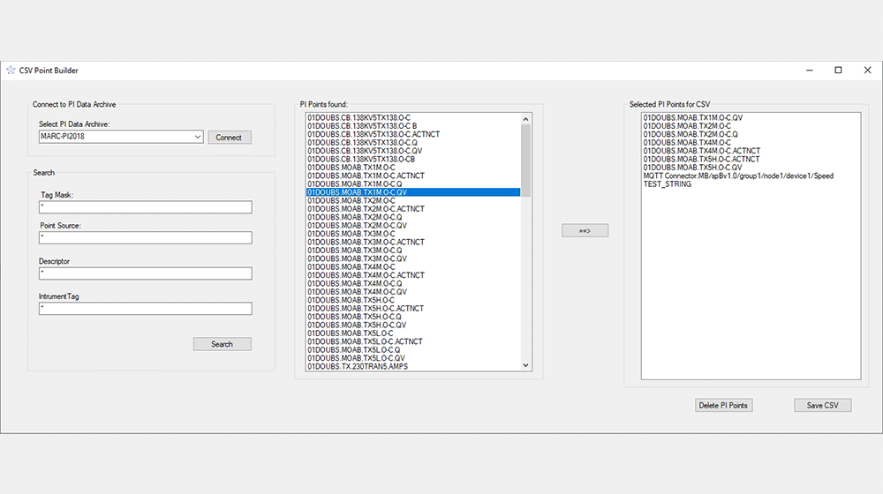This screenshot has height=494, width=883.
Task: Select 01DOUBS.MOAB.TX3M.O-C.QV in the found list
Action: [x=413, y=258]
